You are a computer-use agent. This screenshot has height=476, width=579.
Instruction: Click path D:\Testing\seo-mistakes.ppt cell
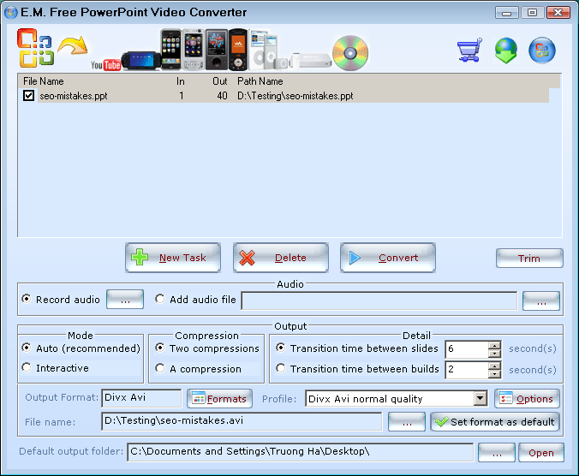[x=295, y=96]
